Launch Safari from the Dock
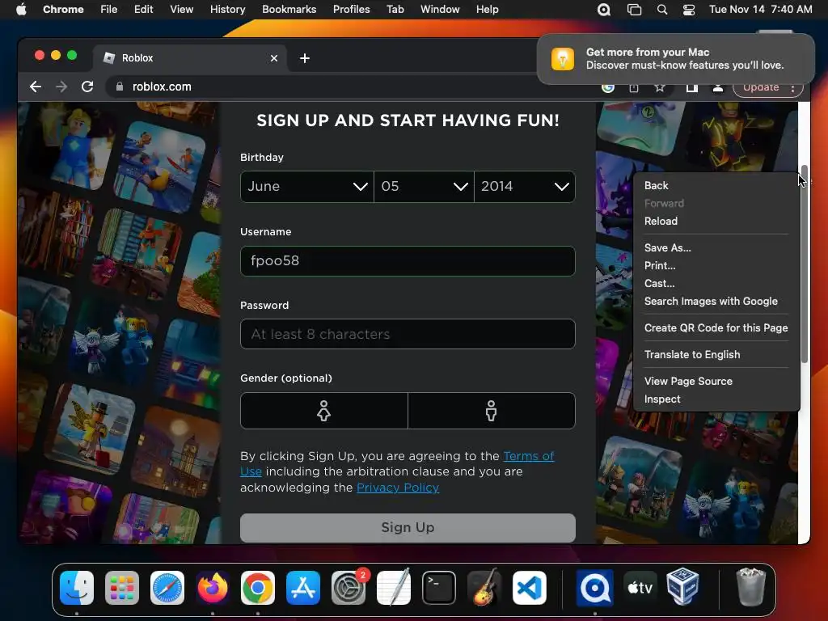The image size is (828, 621). click(x=167, y=588)
